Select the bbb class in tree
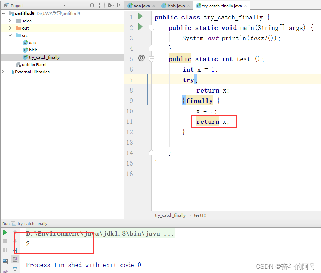 tap(30, 50)
